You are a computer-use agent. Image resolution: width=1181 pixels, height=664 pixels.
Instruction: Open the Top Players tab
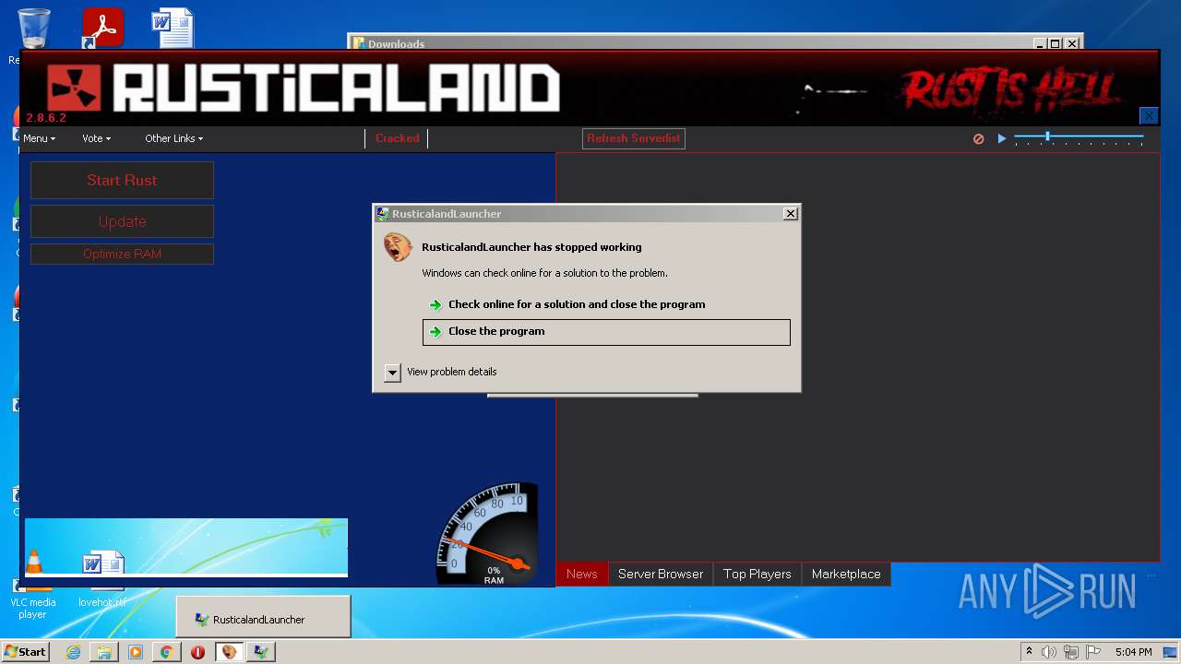(x=758, y=574)
